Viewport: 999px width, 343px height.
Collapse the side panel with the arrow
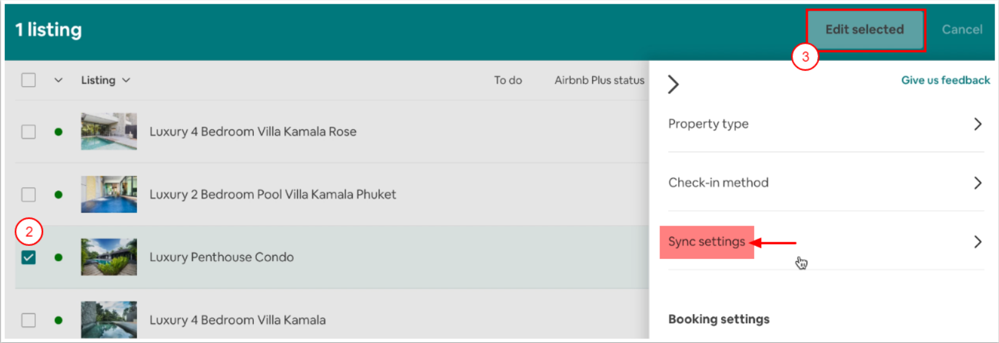674,84
